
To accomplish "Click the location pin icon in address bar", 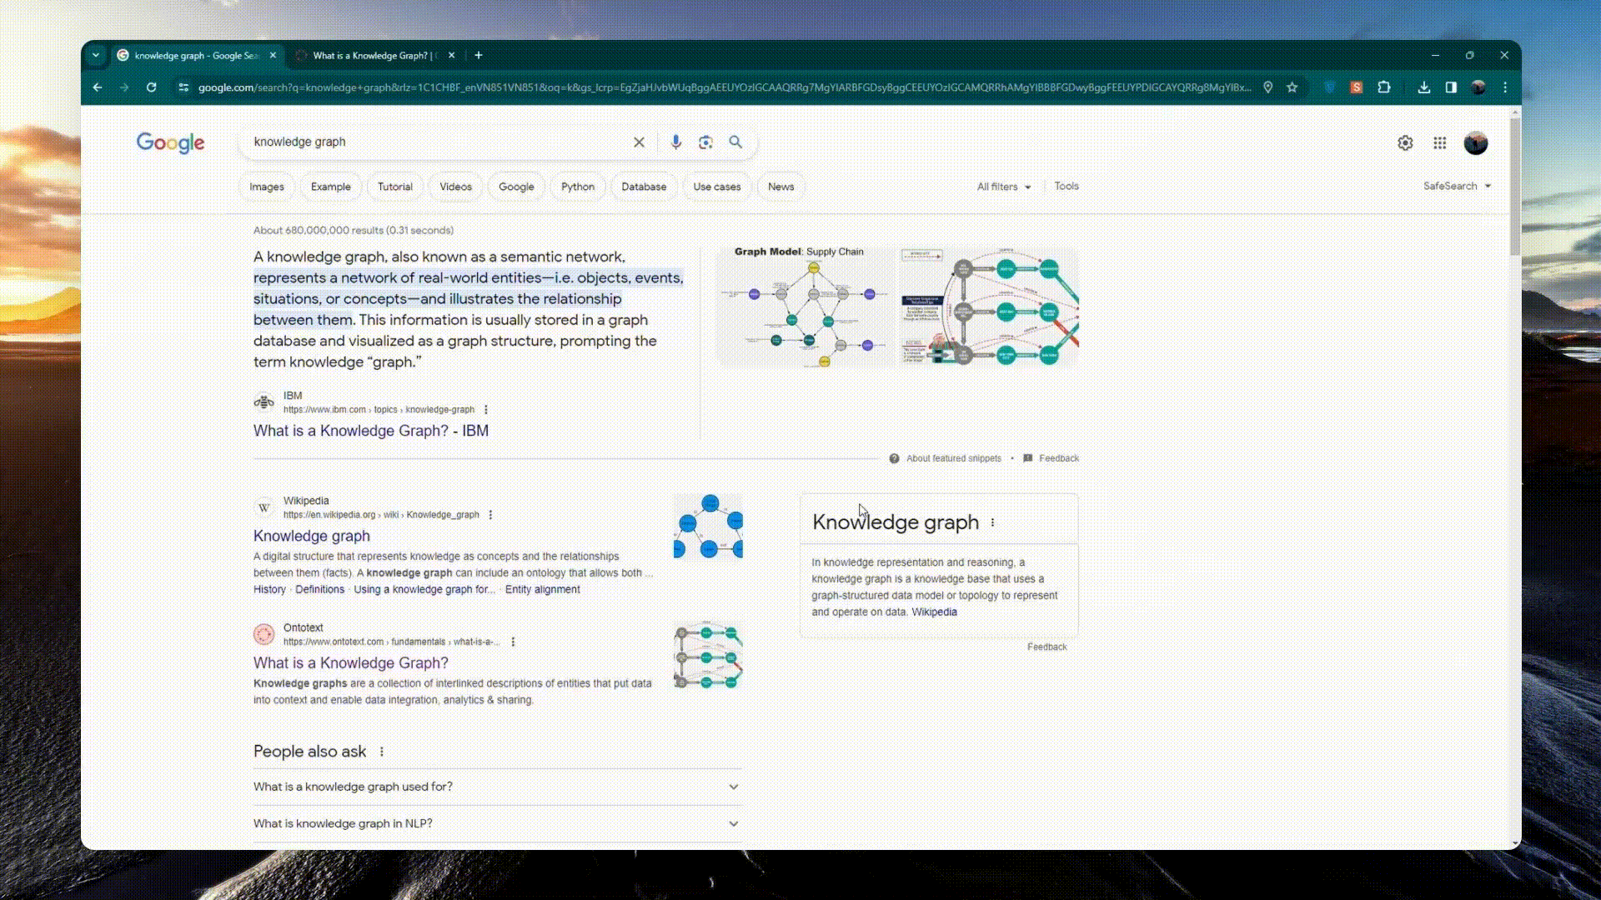I will [x=1267, y=87].
